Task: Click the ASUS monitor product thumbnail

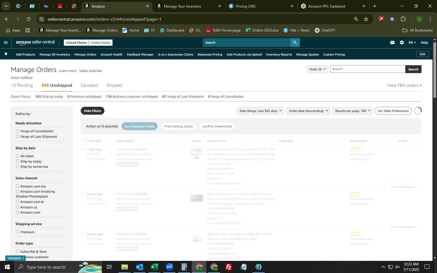Action: pyautogui.click(x=197, y=153)
